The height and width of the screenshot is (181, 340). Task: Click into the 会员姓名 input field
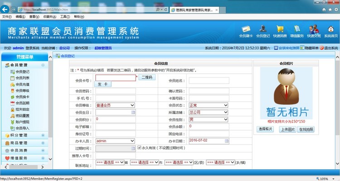tap(209, 81)
